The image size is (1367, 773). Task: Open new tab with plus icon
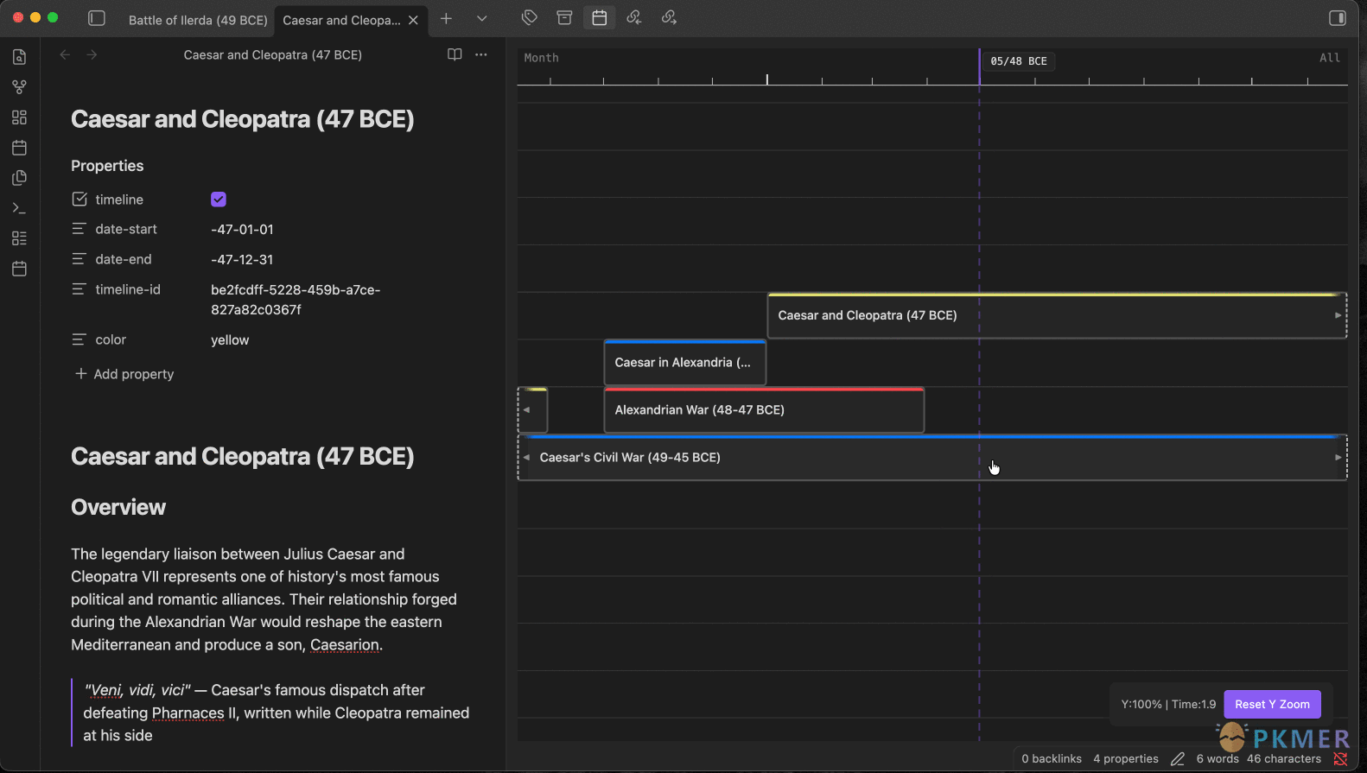[x=446, y=18]
